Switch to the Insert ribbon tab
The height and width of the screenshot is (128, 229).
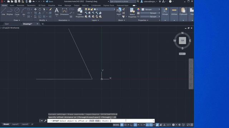[12, 5]
